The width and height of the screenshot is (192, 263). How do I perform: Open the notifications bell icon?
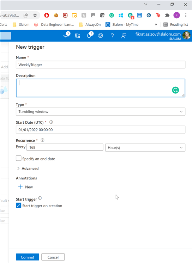(89, 36)
